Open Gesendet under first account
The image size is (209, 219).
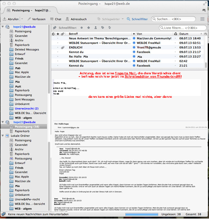21,36
